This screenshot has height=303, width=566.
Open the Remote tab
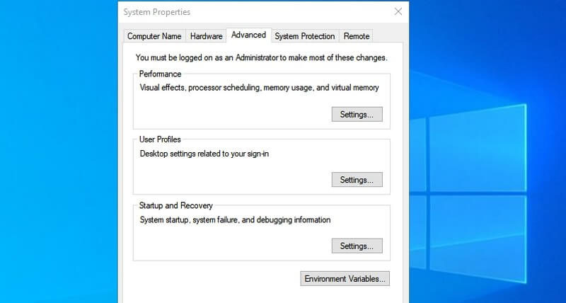357,36
